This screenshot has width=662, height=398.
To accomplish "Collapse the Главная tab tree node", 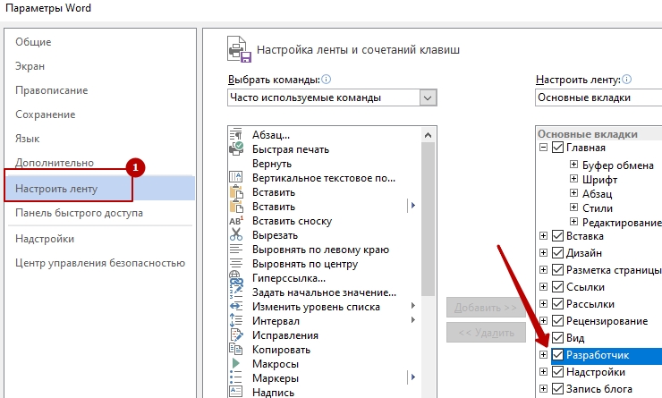I will [544, 148].
